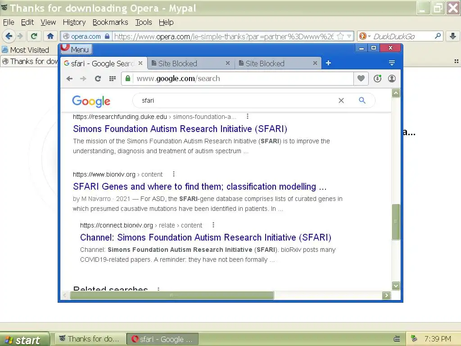Close the first Site Blocked tab
The height and width of the screenshot is (346, 461).
[227, 63]
